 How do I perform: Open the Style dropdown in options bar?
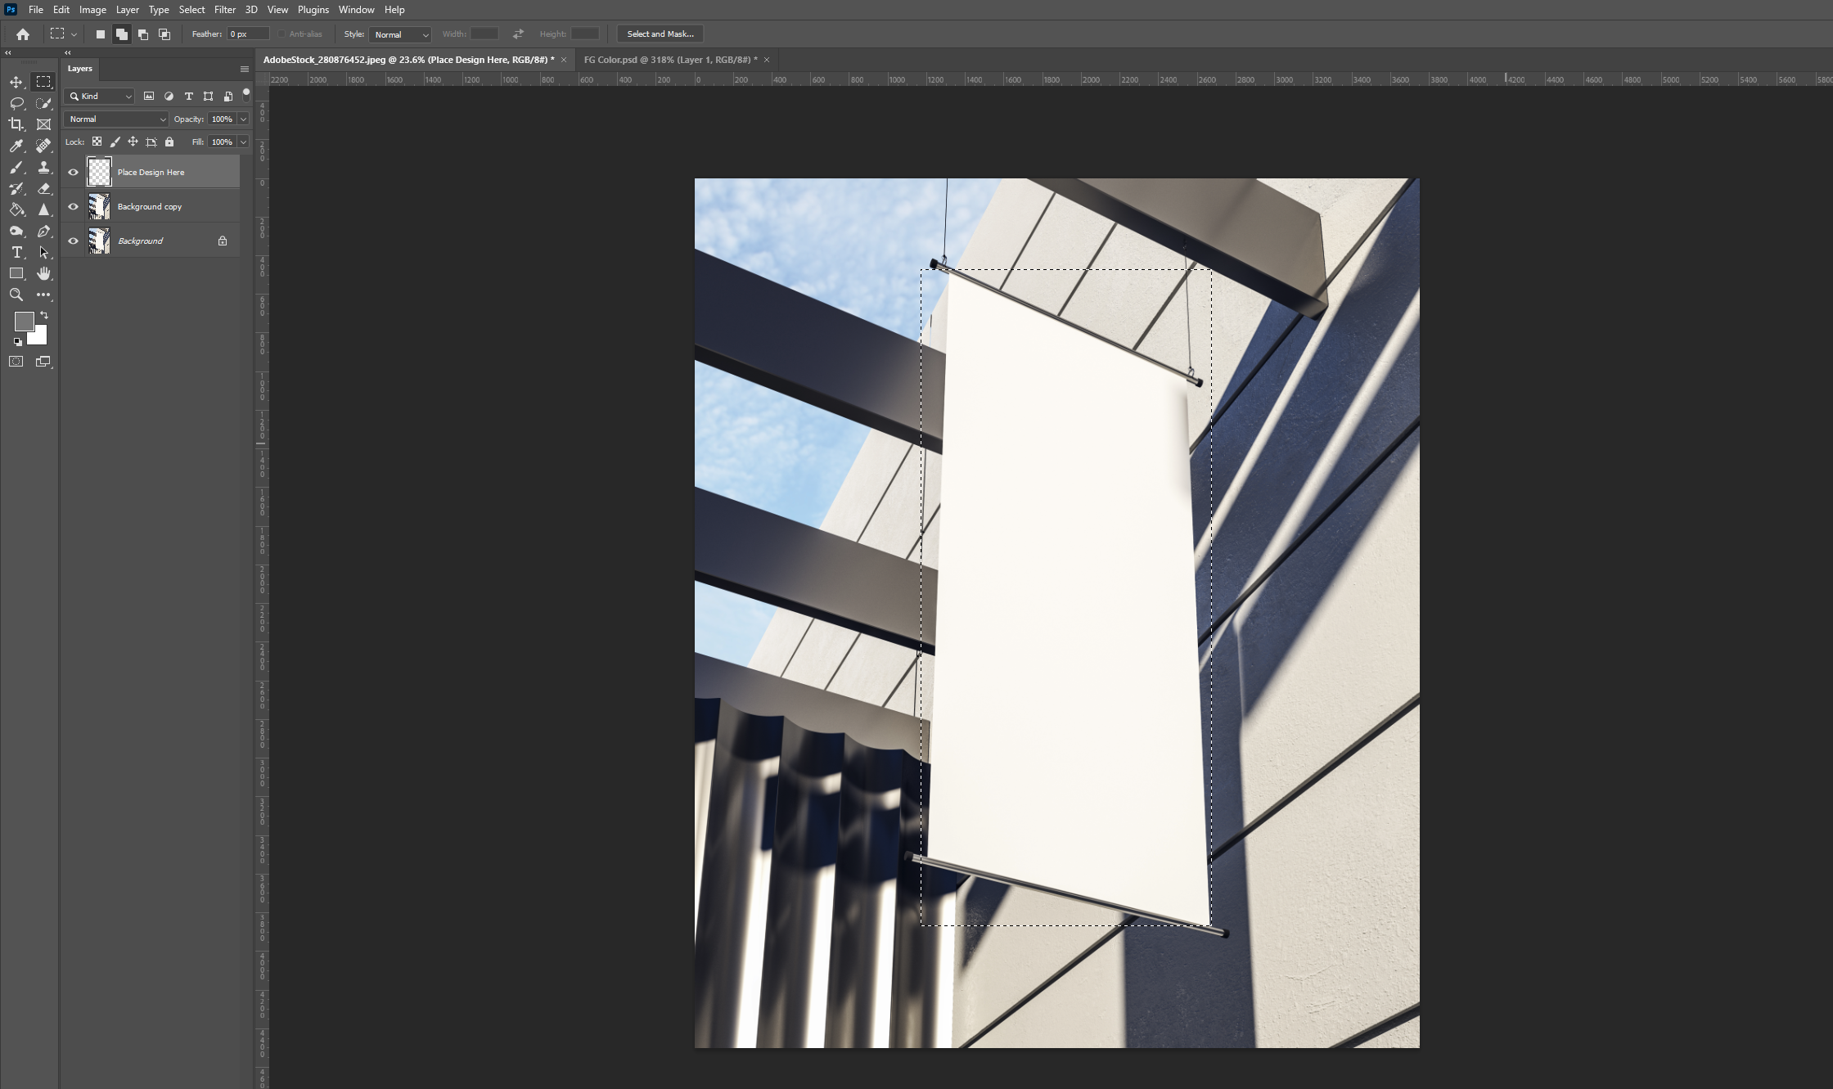[400, 34]
